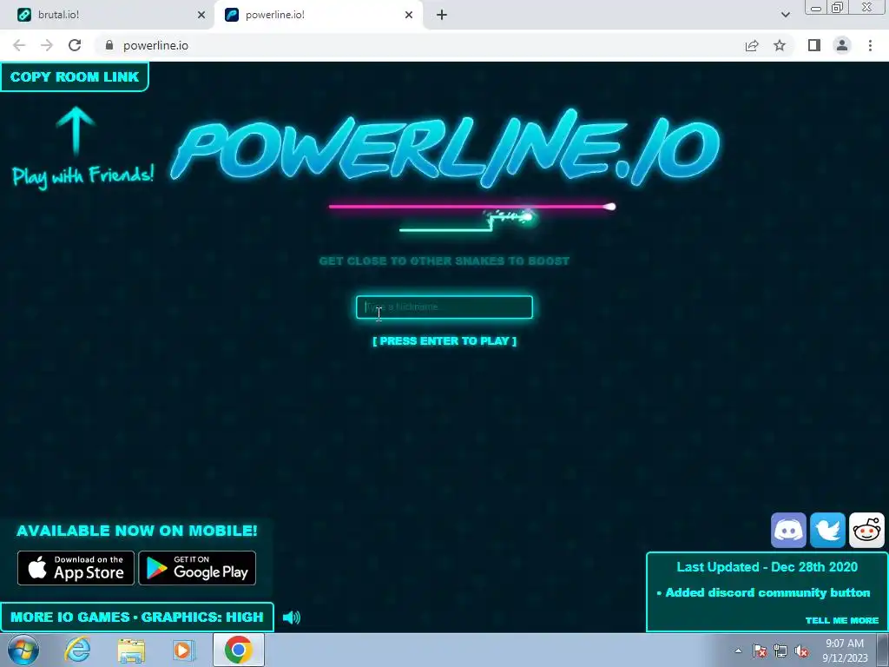Close the powerline.io! tab
The image size is (889, 667).
(x=409, y=15)
